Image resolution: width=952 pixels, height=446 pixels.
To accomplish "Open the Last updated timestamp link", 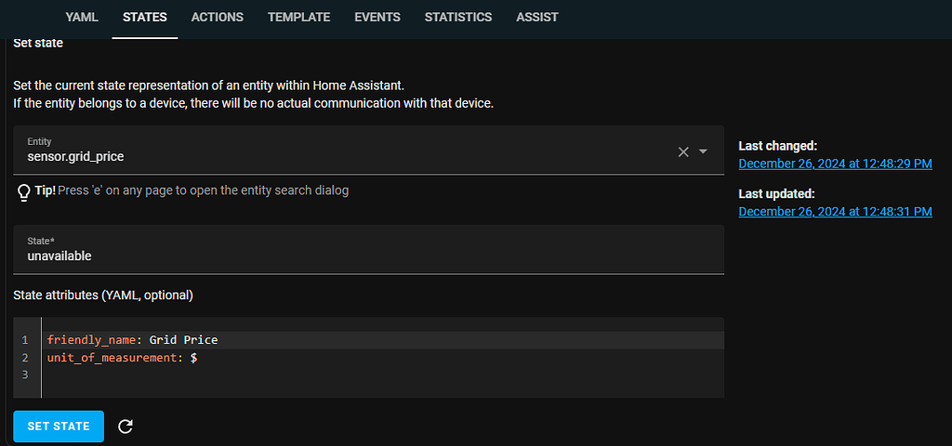I will coord(834,212).
